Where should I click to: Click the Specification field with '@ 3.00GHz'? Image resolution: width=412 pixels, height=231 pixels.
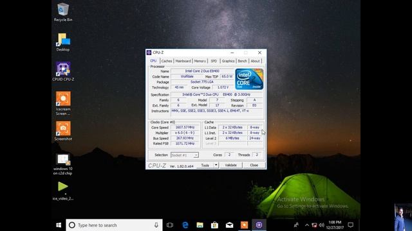click(x=216, y=94)
